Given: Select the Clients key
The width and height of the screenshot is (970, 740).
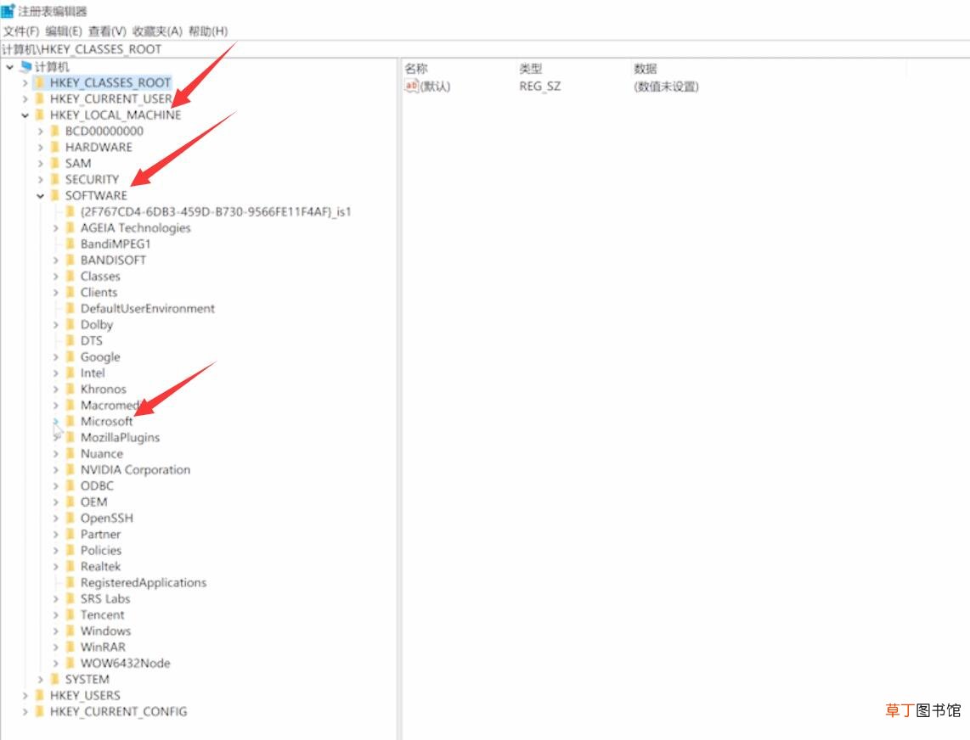Looking at the screenshot, I should point(99,293).
